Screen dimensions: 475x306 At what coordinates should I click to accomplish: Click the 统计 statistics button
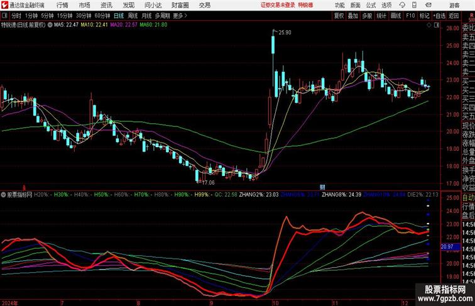381,16
